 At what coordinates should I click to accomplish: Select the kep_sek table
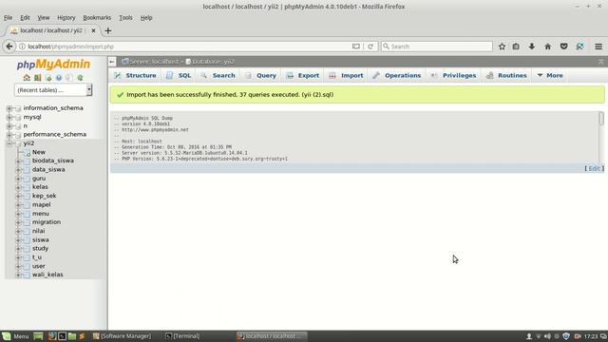[x=45, y=196]
